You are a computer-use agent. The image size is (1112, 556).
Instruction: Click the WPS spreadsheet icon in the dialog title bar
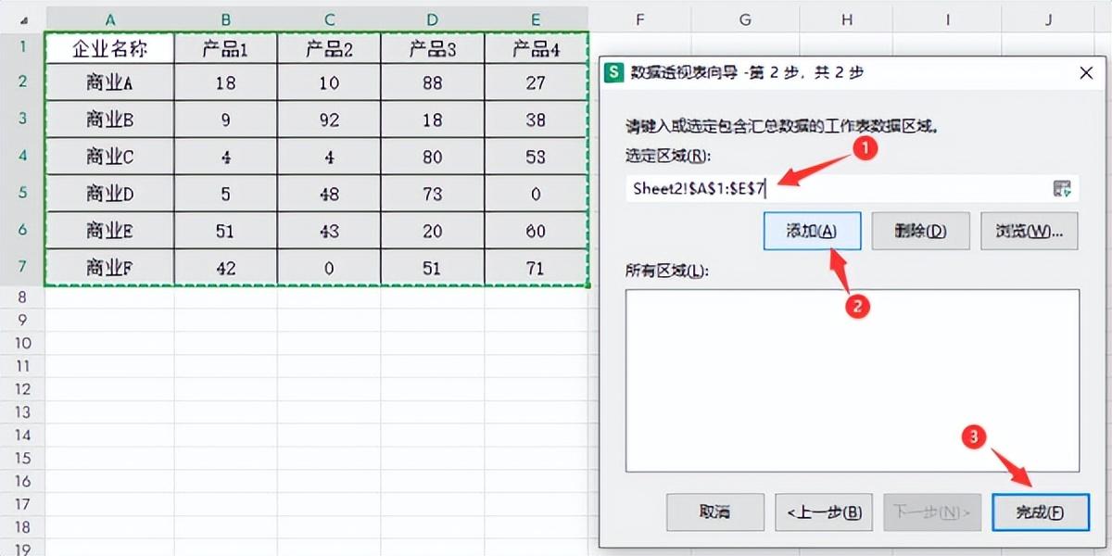click(x=613, y=72)
